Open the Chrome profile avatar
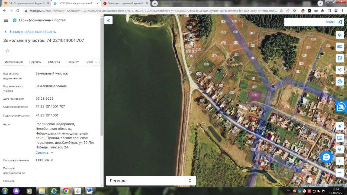This screenshot has width=347, height=195. click(x=336, y=11)
